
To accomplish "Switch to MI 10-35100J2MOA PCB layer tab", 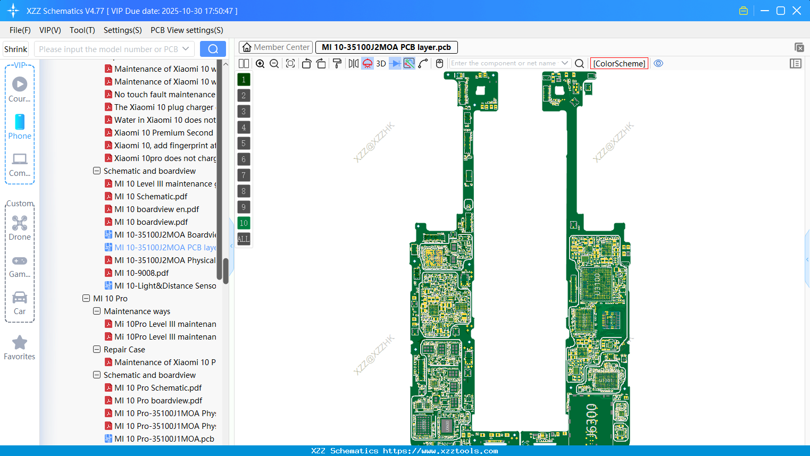I will pos(386,47).
